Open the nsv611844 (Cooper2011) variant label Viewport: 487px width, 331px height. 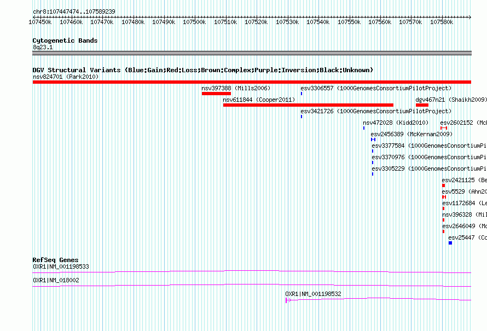click(x=259, y=100)
